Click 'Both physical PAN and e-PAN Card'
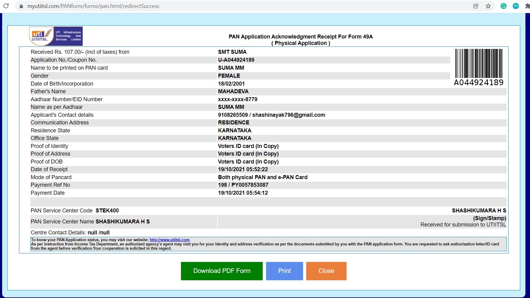Image resolution: width=530 pixels, height=298 pixels. [263, 177]
